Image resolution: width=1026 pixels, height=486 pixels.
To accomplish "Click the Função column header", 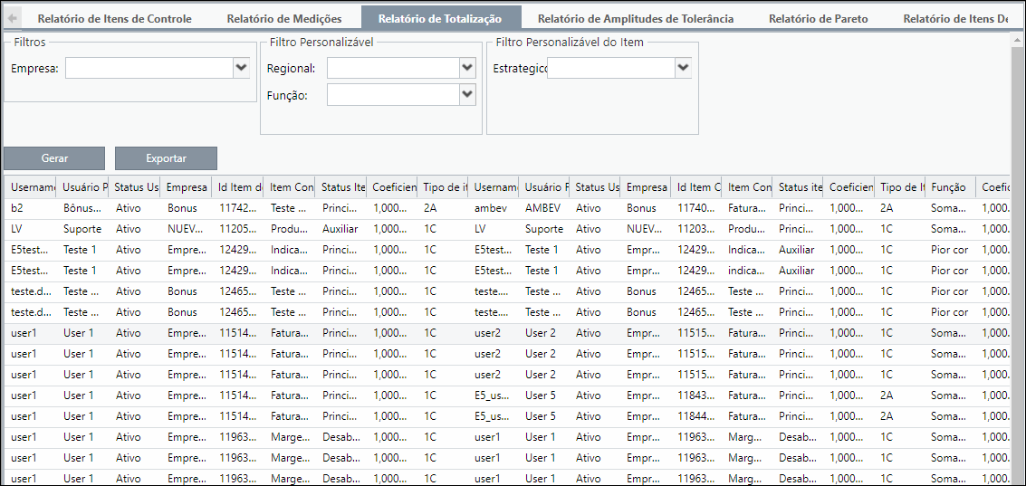I will pyautogui.click(x=950, y=187).
